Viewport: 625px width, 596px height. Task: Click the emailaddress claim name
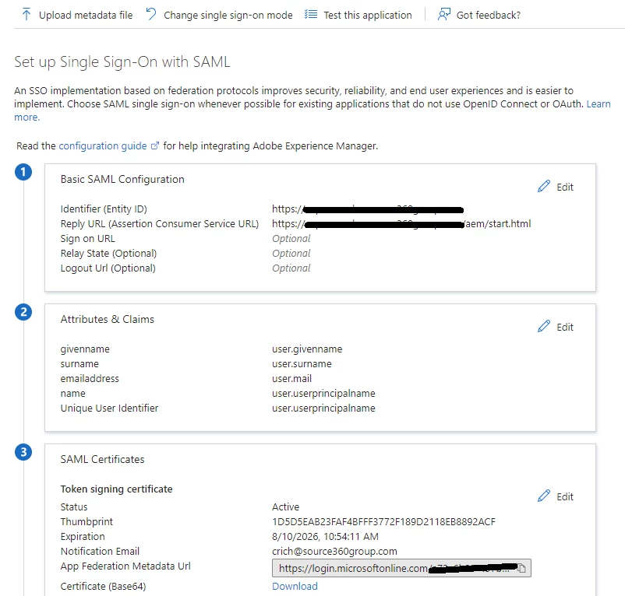[90, 378]
